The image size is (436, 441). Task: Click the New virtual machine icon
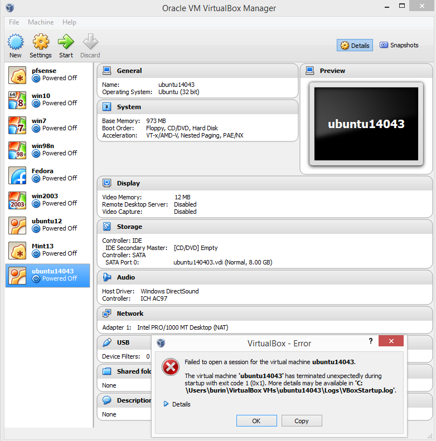tap(16, 42)
